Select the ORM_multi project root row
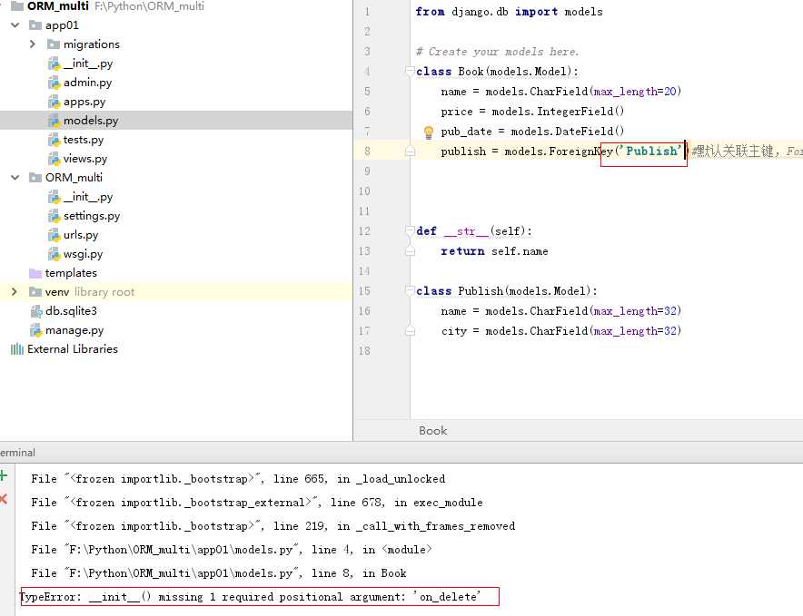 click(176, 6)
